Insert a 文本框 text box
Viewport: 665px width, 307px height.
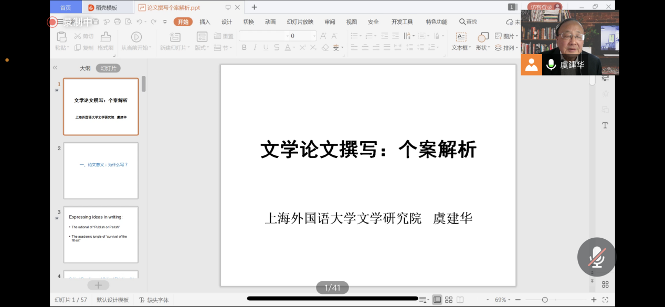[460, 37]
